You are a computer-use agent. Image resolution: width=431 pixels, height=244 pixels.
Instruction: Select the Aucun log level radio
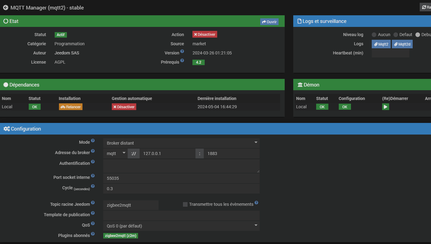(x=374, y=35)
